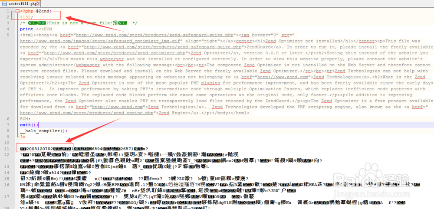
Task: Click the '__halt_compiler();' line
Action: pyautogui.click(x=44, y=131)
